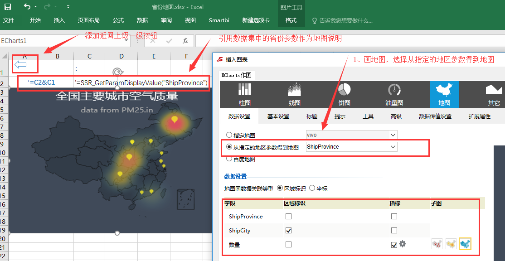Open the 视图 ribbon tab
The image size is (505, 261).
tap(190, 20)
